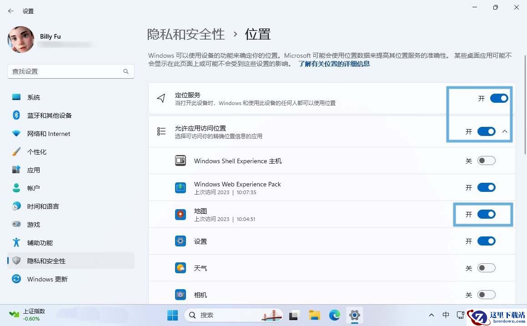This screenshot has width=527, height=326.
Task: Open 网络和 Internet category
Action: (x=70, y=133)
